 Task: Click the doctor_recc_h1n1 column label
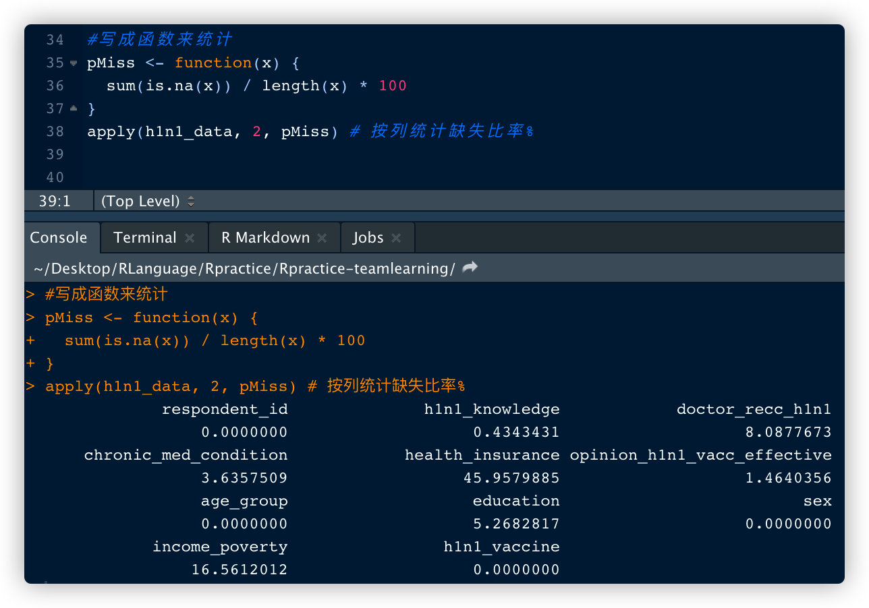coord(754,409)
